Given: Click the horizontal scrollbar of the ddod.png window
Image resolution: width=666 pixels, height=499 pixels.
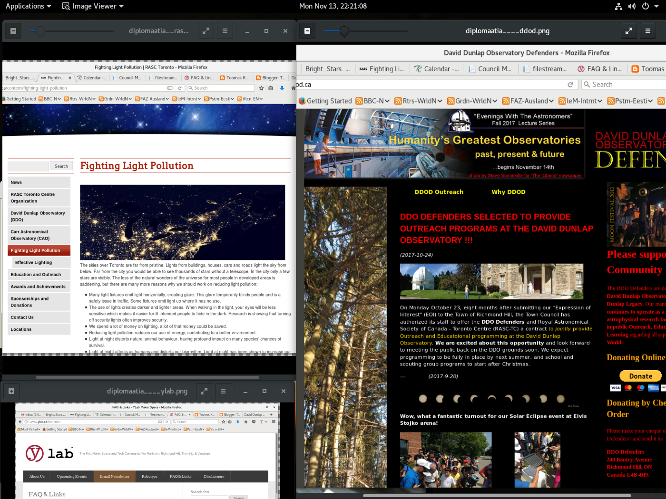Looking at the screenshot, I should [x=497, y=496].
